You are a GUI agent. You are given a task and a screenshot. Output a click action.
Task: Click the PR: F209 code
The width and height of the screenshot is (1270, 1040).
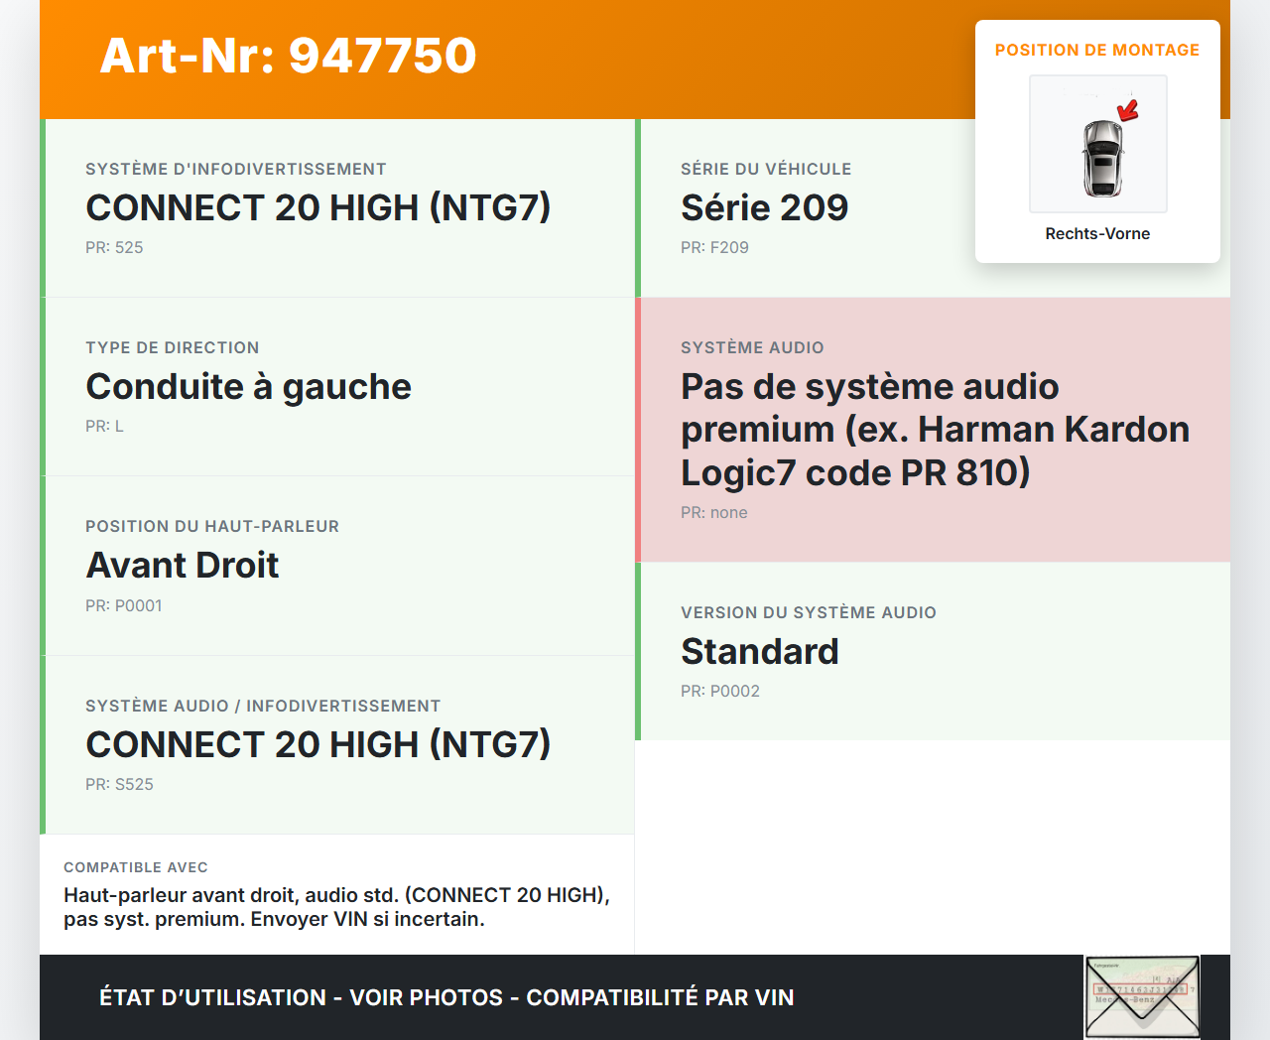(714, 247)
